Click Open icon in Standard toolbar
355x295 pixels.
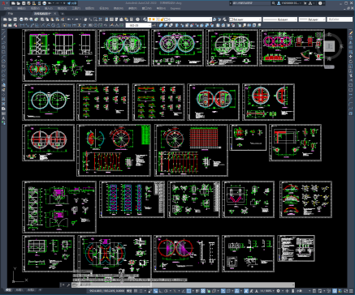point(10,19)
